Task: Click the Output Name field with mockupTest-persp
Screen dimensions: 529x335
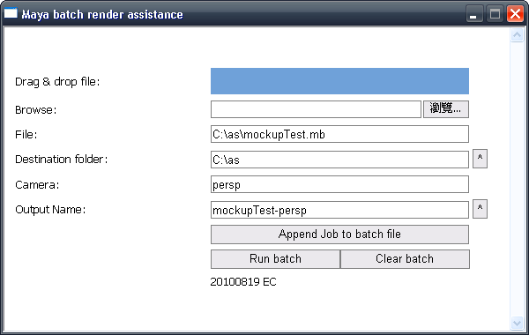Action: tap(339, 210)
